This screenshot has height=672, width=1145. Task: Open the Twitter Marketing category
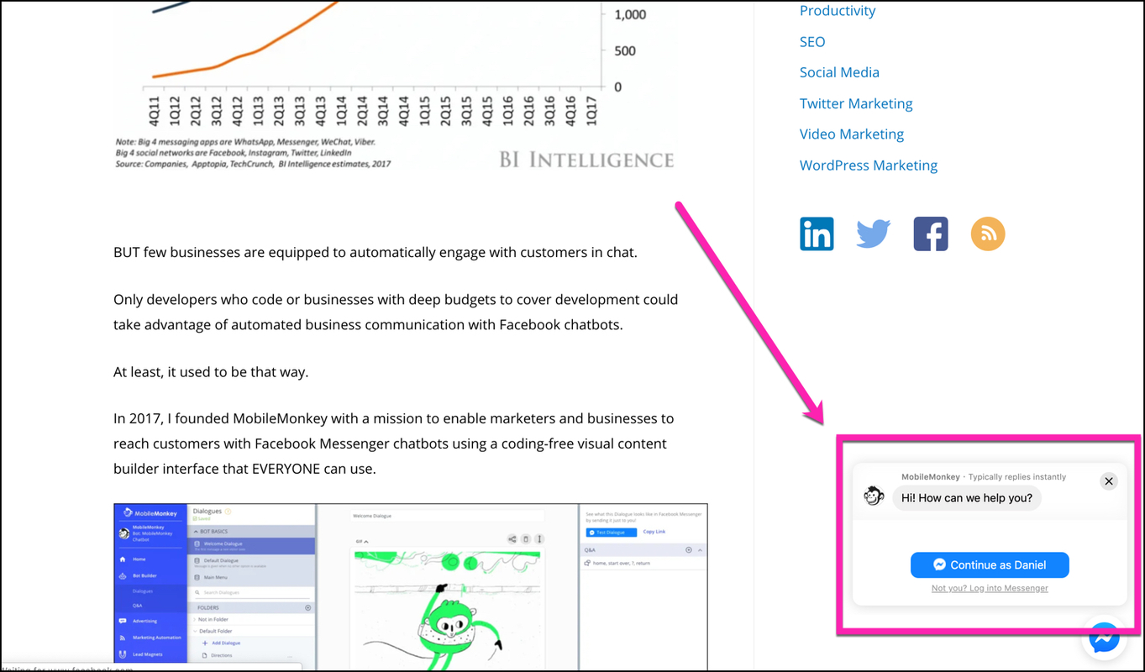tap(855, 103)
